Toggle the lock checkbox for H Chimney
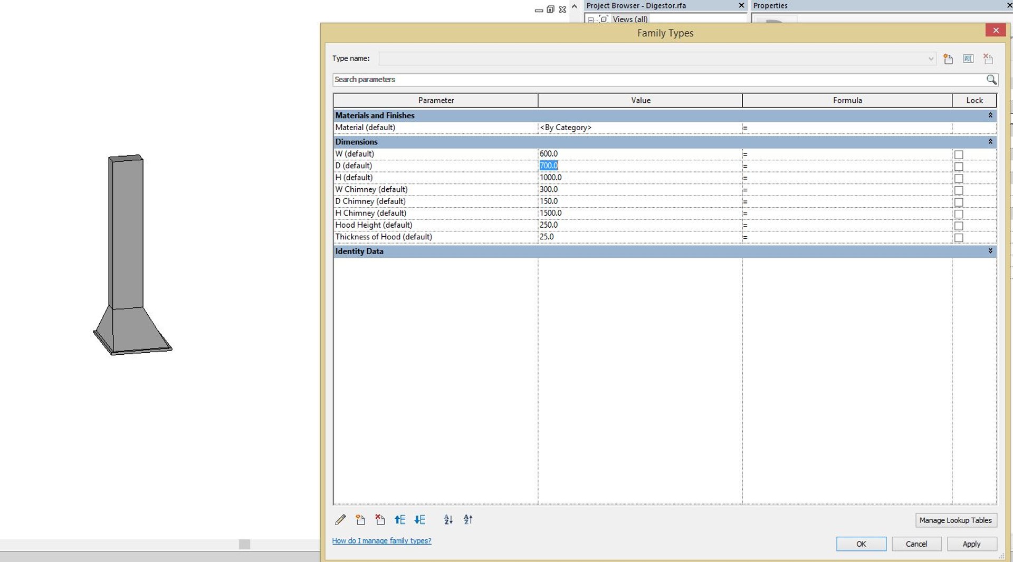 coord(959,214)
